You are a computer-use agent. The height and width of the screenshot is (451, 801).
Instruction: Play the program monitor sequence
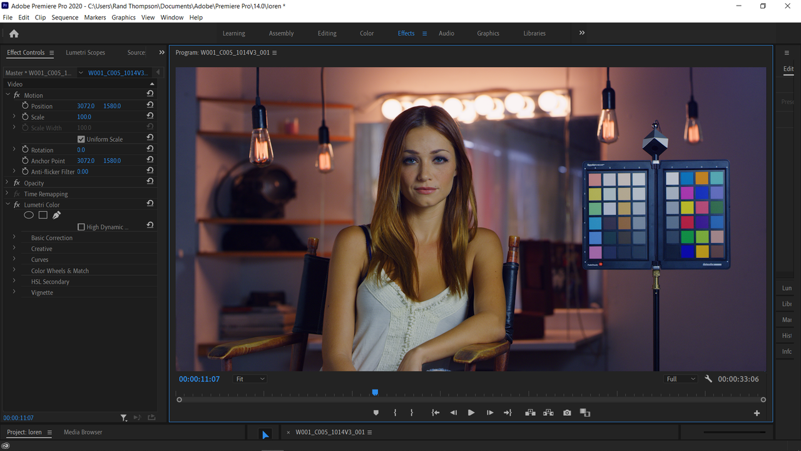(471, 413)
